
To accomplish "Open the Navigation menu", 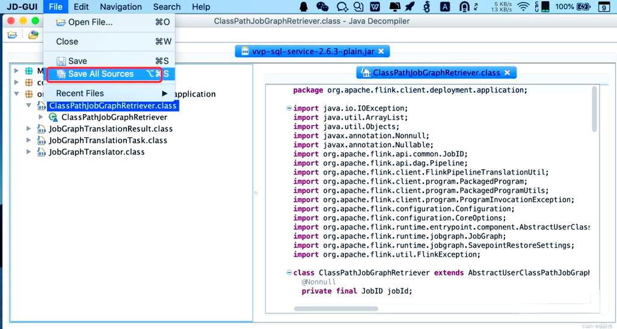I will pos(121,7).
